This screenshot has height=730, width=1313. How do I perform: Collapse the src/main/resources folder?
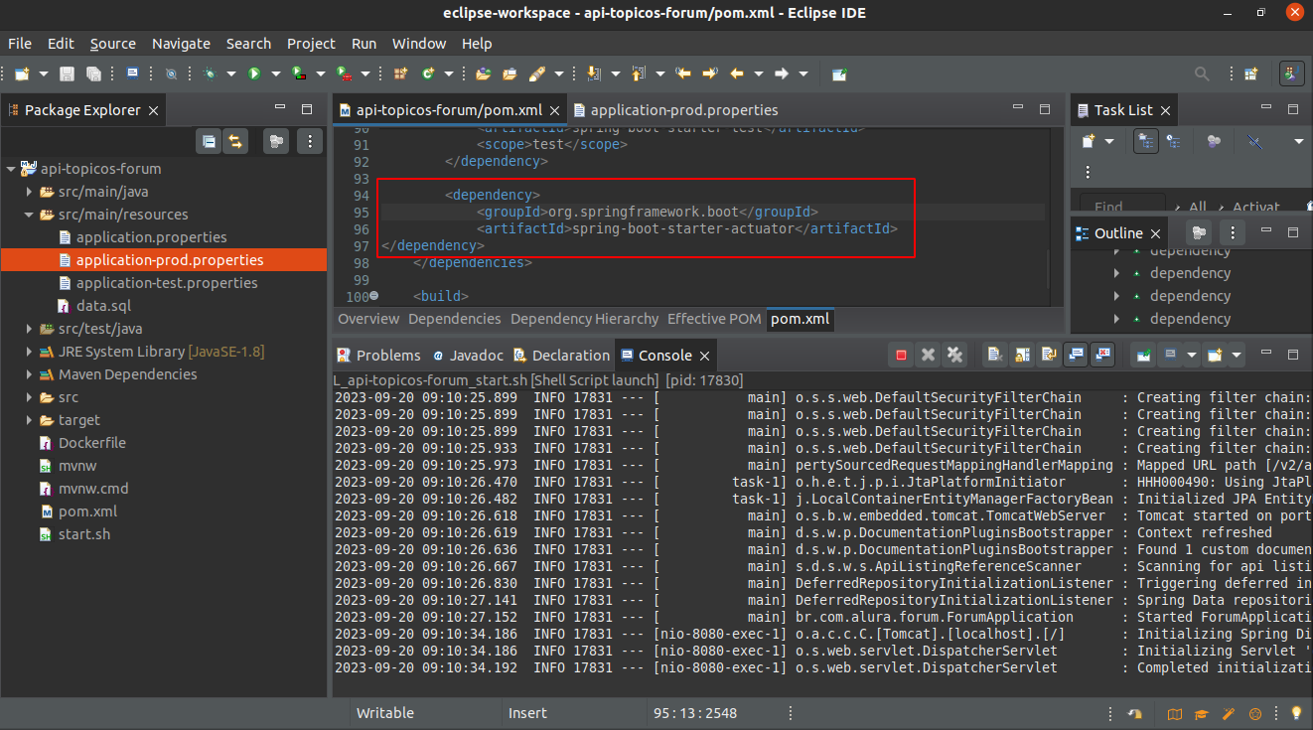29,215
